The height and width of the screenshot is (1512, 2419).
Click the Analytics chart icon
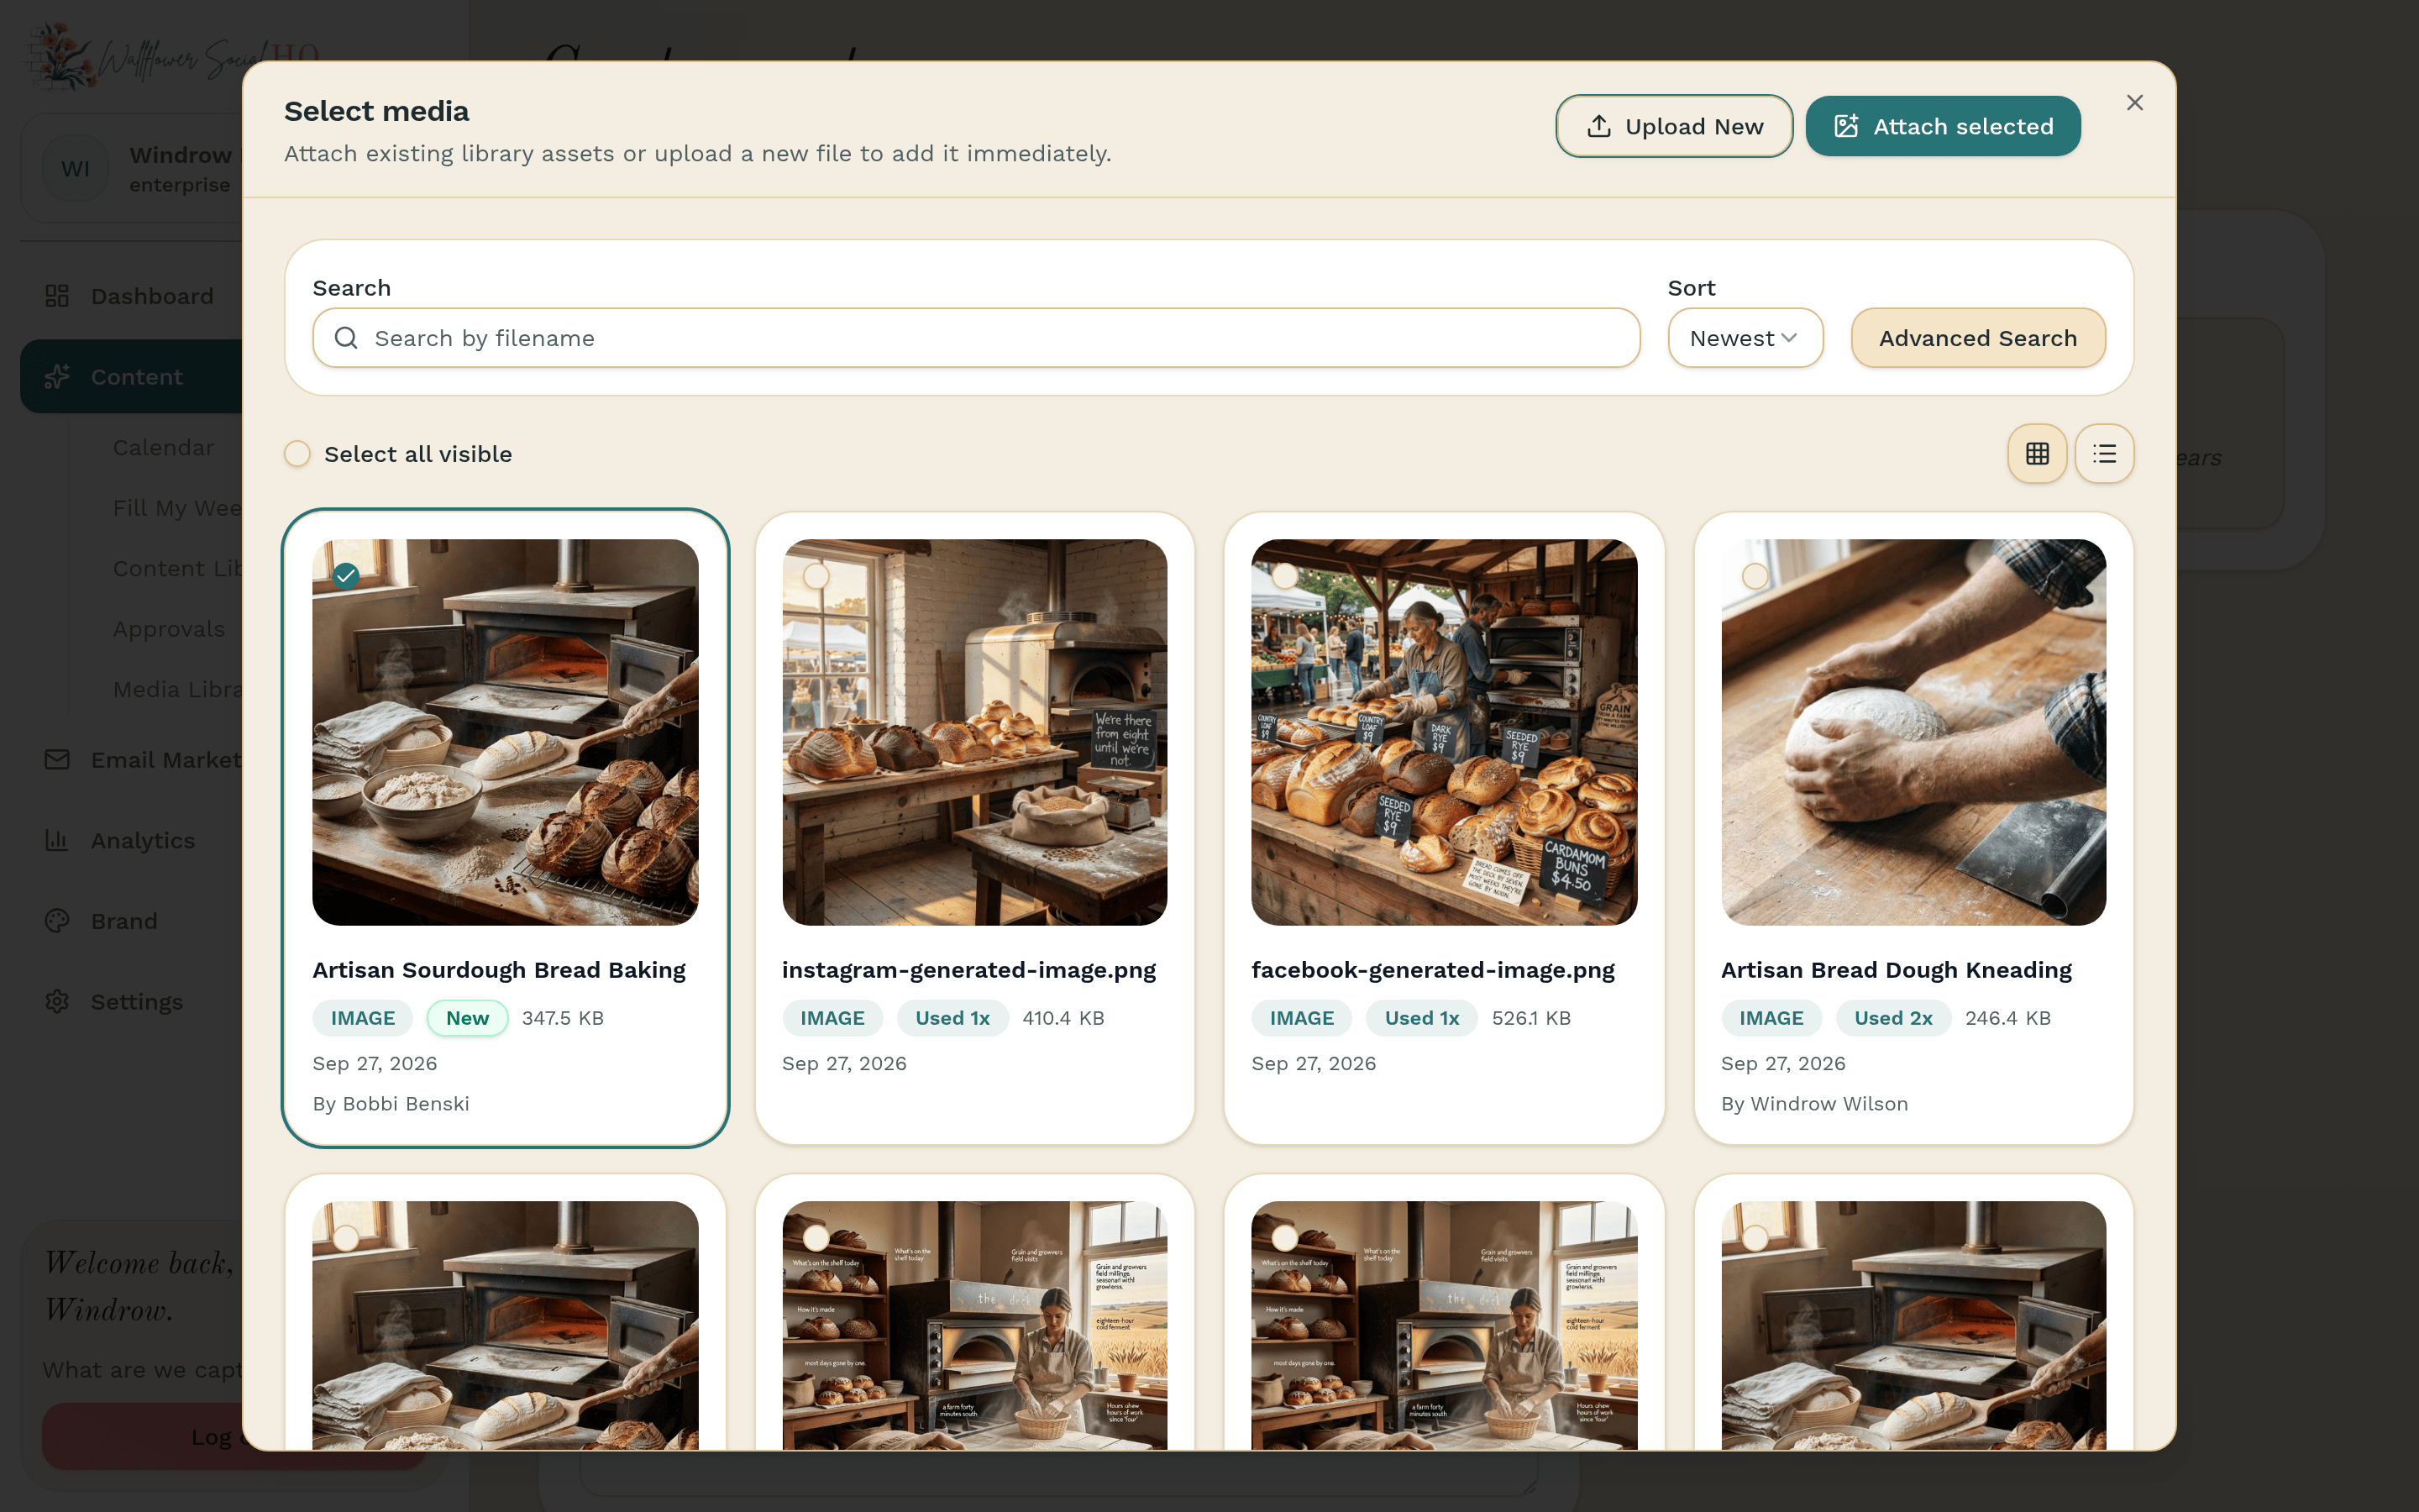tap(57, 840)
